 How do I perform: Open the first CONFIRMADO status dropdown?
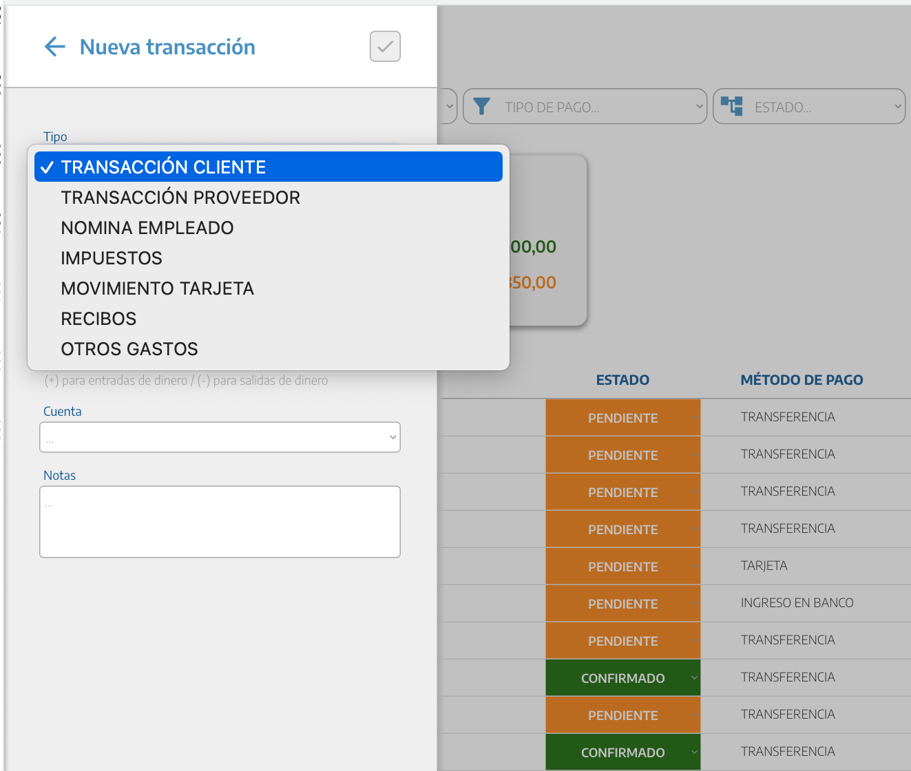point(623,678)
